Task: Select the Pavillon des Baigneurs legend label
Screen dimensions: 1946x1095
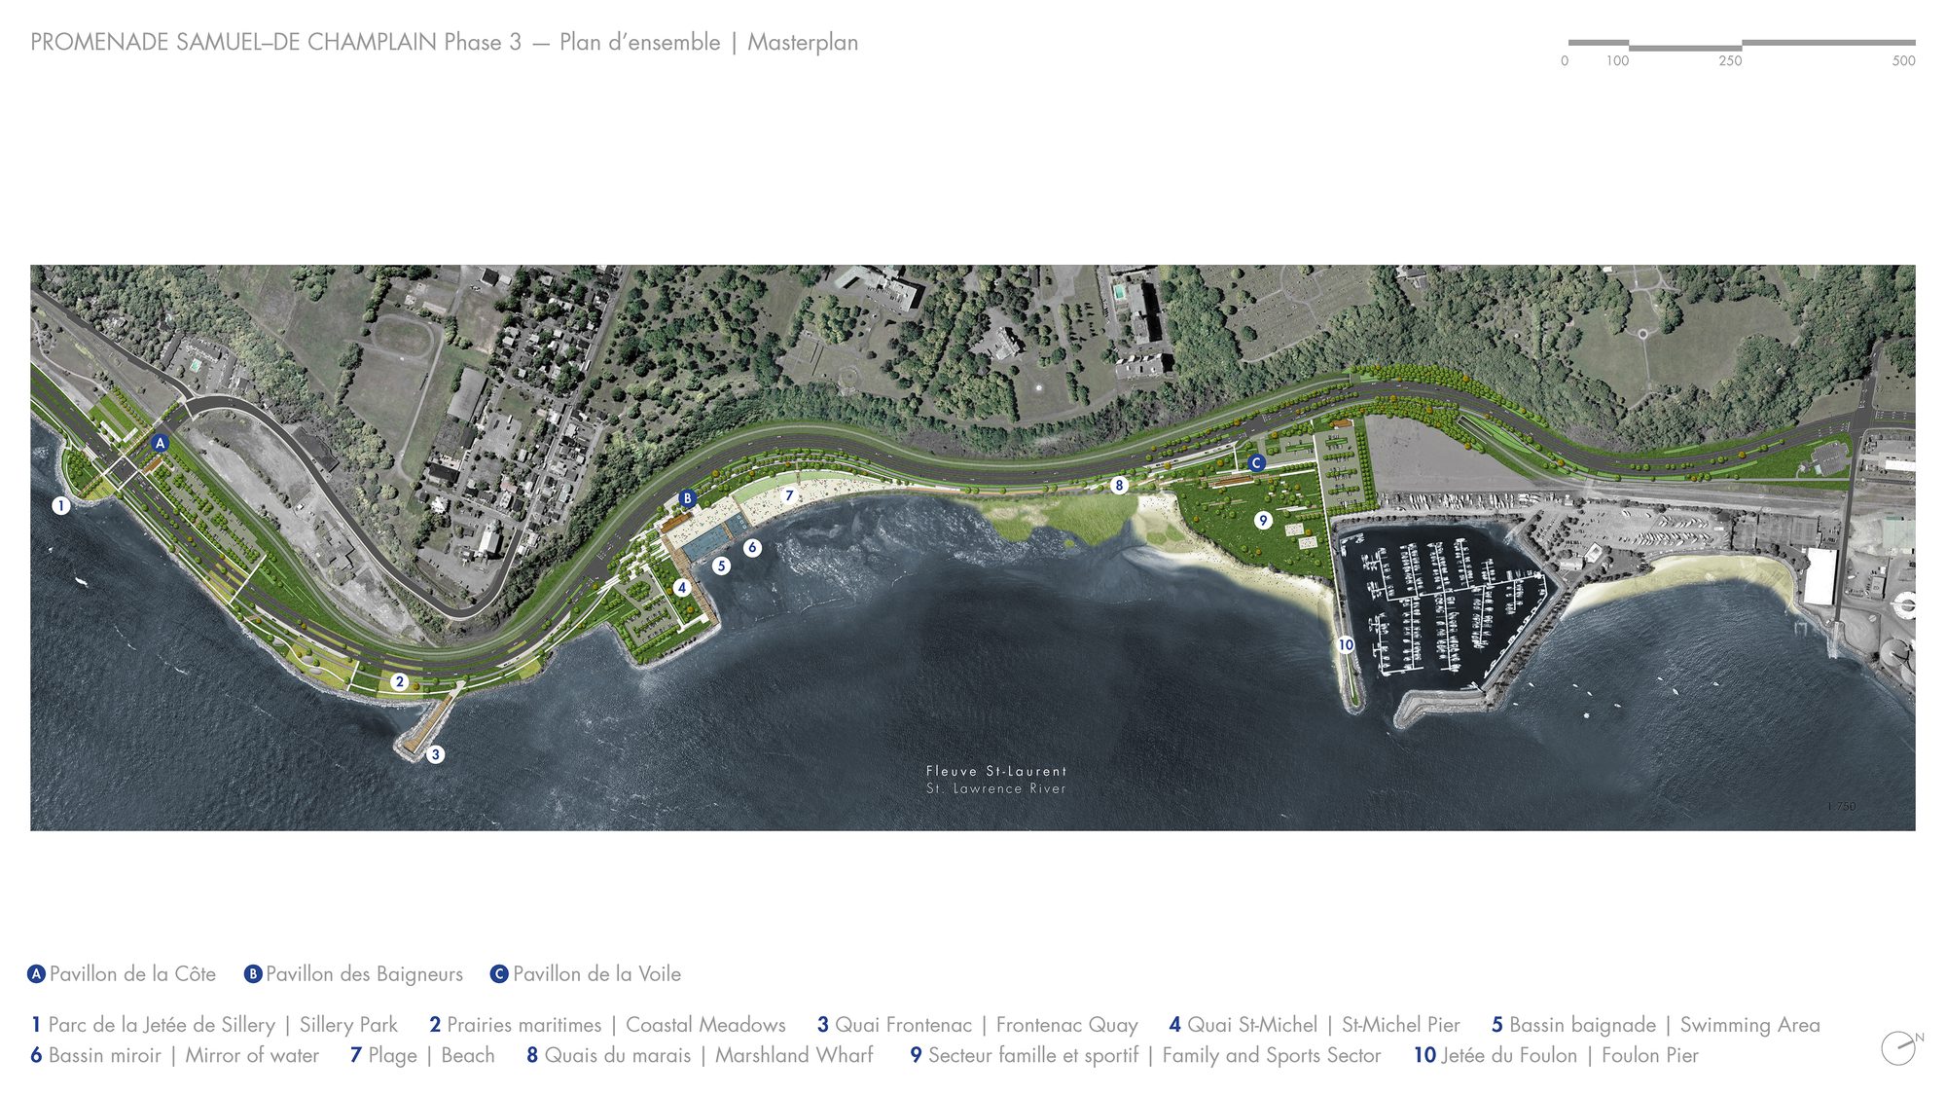Action: 353,974
